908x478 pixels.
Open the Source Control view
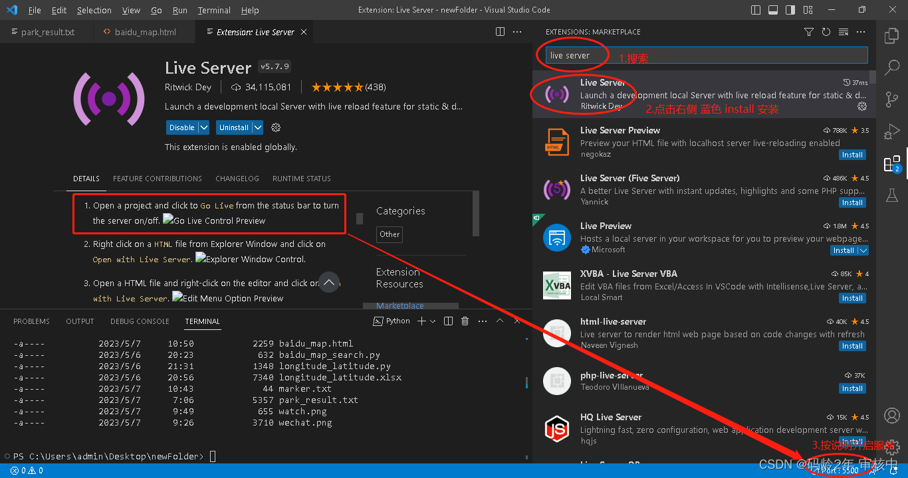[891, 100]
